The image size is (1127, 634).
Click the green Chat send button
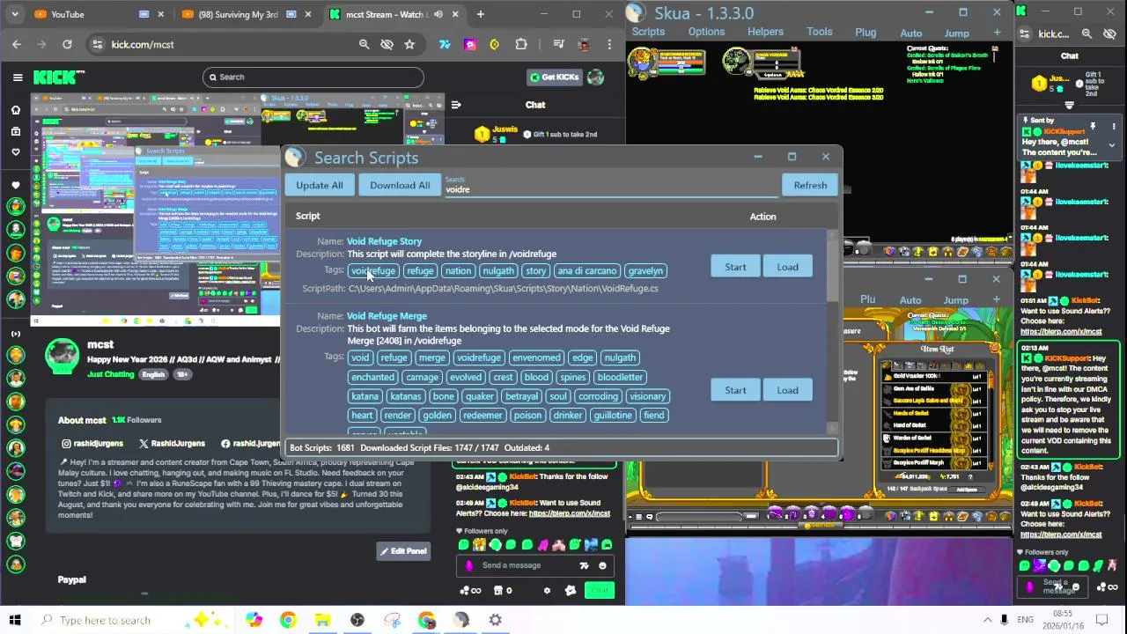point(600,591)
